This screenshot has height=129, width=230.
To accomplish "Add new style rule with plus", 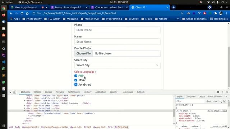I will (x=220, y=101).
